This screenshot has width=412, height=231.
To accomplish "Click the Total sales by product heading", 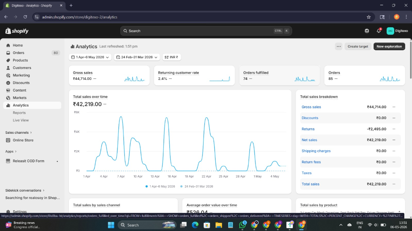I will tap(319, 205).
